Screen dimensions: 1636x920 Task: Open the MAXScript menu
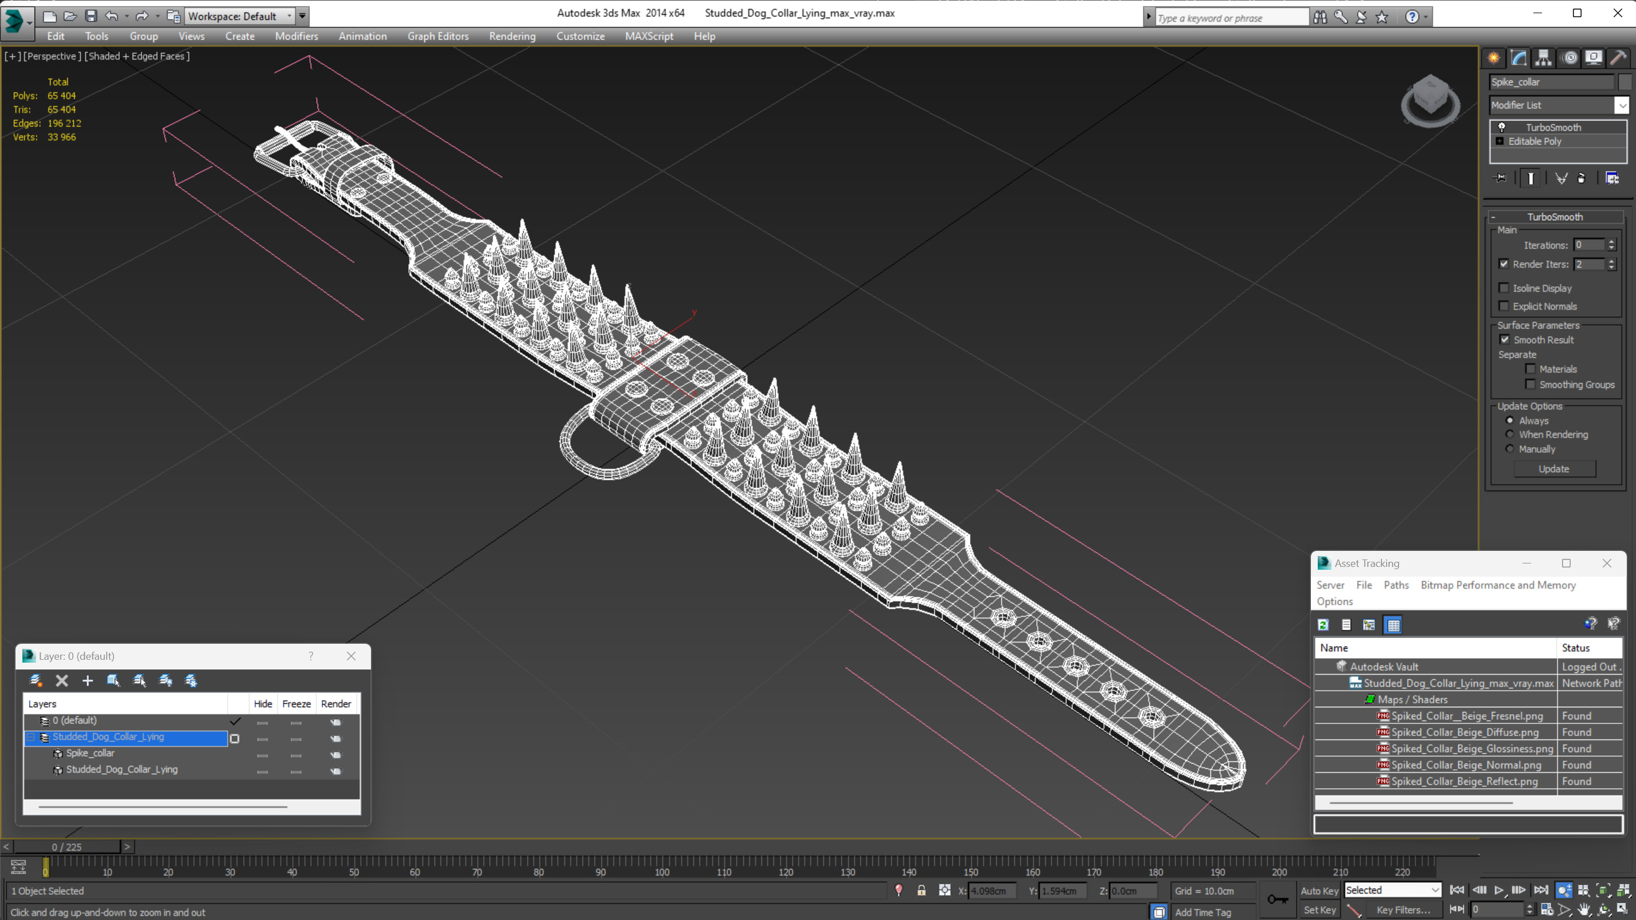point(649,36)
